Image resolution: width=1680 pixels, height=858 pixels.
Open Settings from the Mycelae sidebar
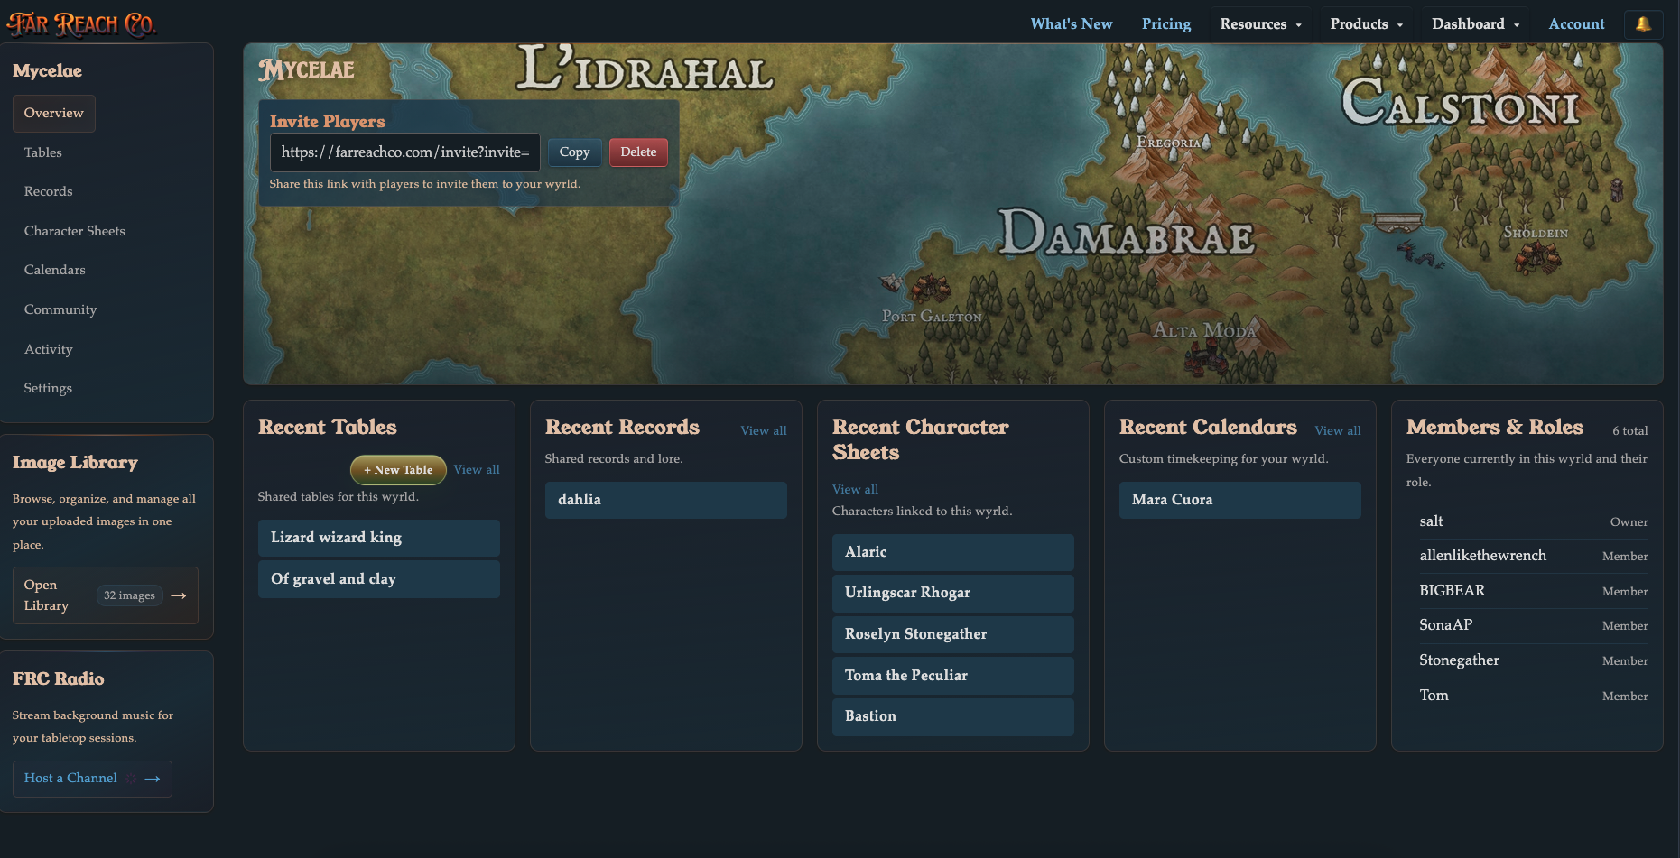[47, 388]
